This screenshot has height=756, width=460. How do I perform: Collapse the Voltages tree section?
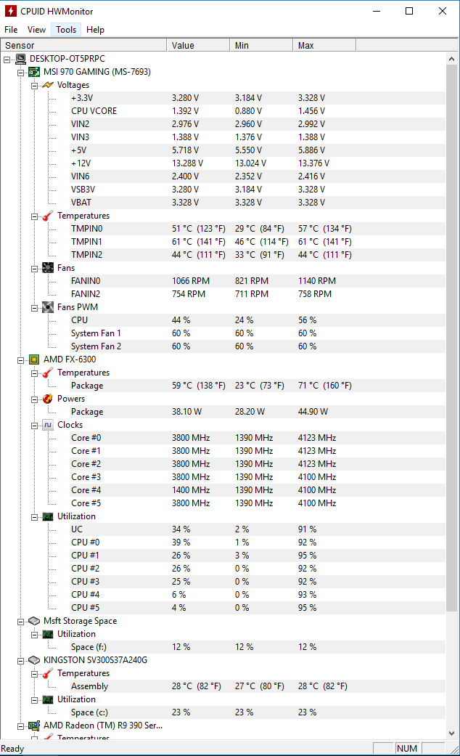[35, 86]
